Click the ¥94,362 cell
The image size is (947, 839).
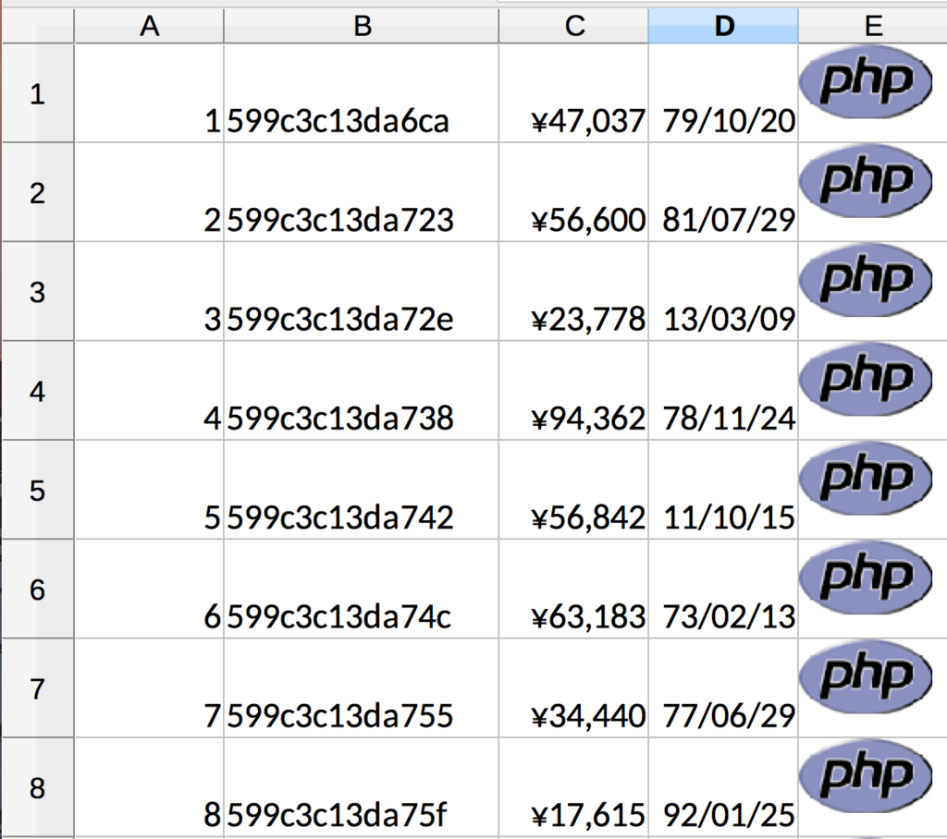click(573, 391)
